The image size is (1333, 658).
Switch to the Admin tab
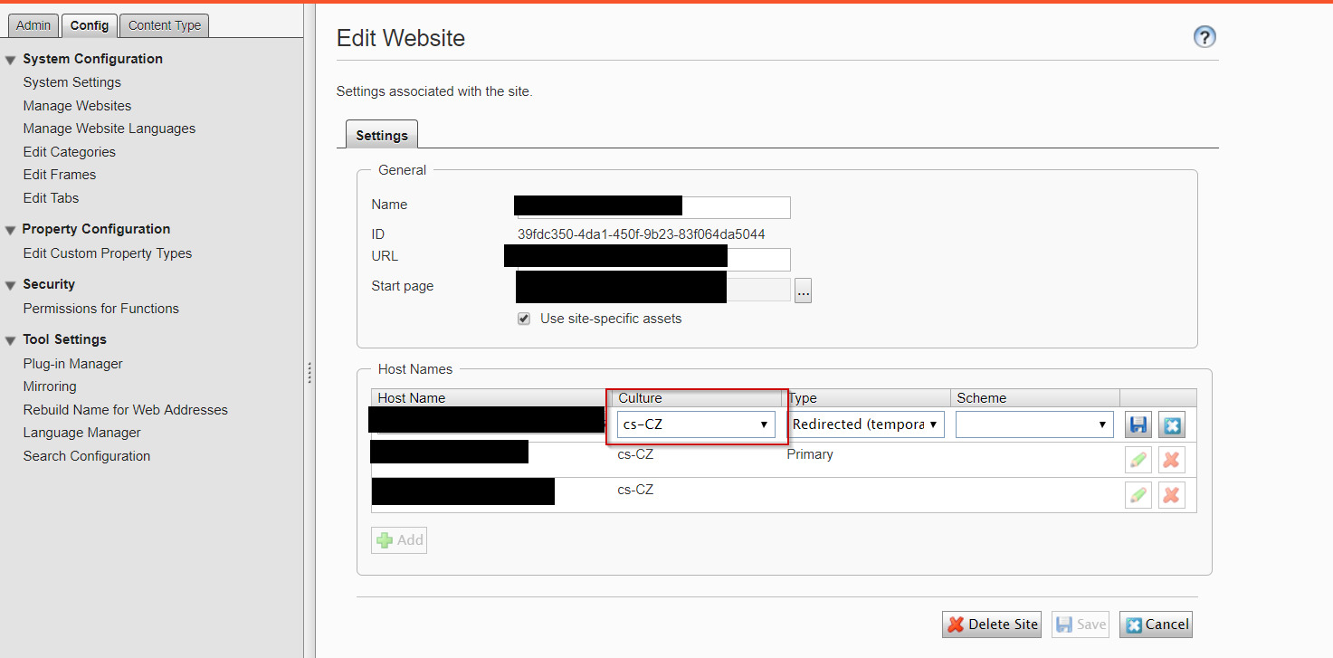tap(34, 25)
